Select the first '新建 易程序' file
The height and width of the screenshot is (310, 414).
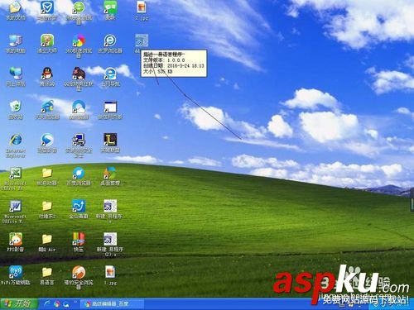109,211
